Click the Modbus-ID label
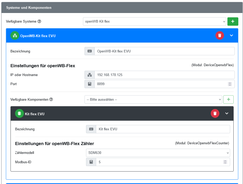Viewport: 243px width, 184px height. 23,162
